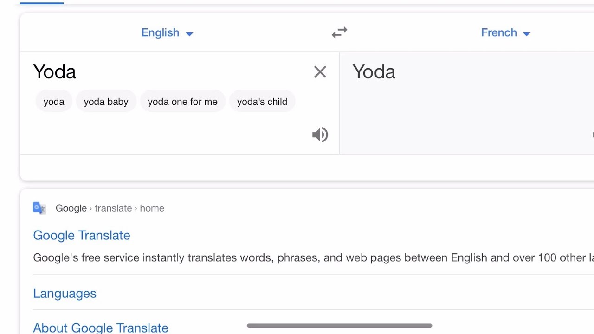
Task: Listen to the source text pronunciation
Action: [320, 135]
